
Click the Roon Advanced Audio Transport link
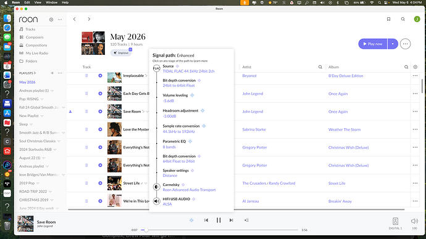point(189,190)
